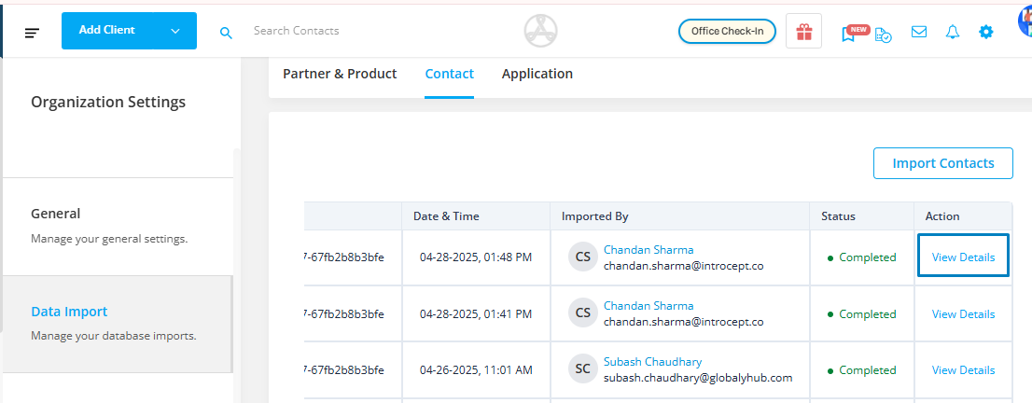Click the Office Check-In button
The image size is (1032, 403).
tap(727, 31)
